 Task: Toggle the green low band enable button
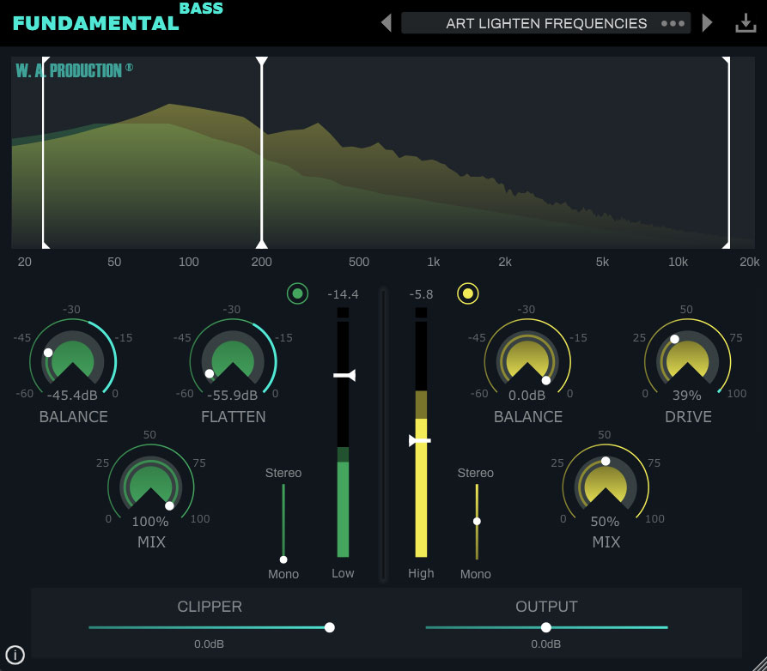(x=297, y=293)
